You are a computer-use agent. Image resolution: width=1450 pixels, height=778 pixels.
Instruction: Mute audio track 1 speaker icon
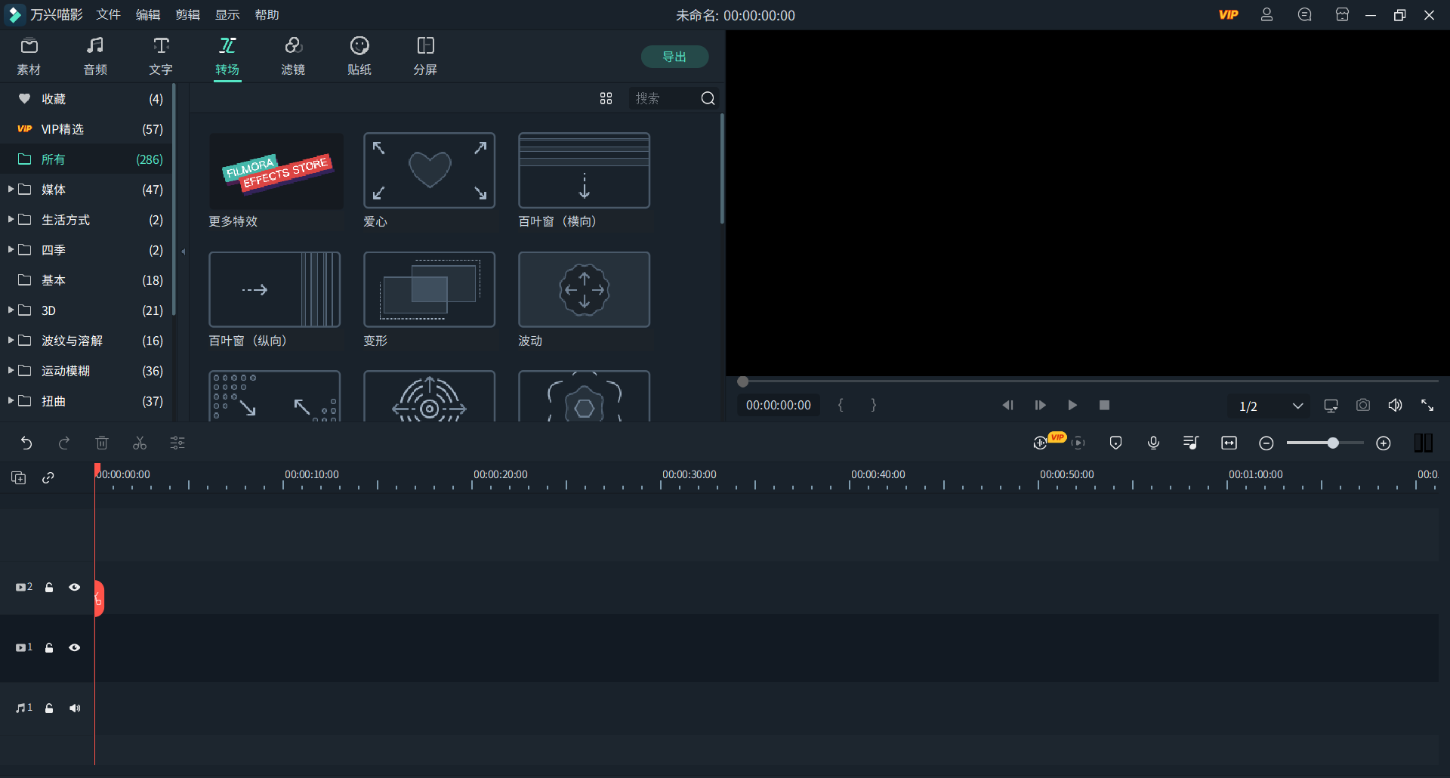[x=75, y=709]
